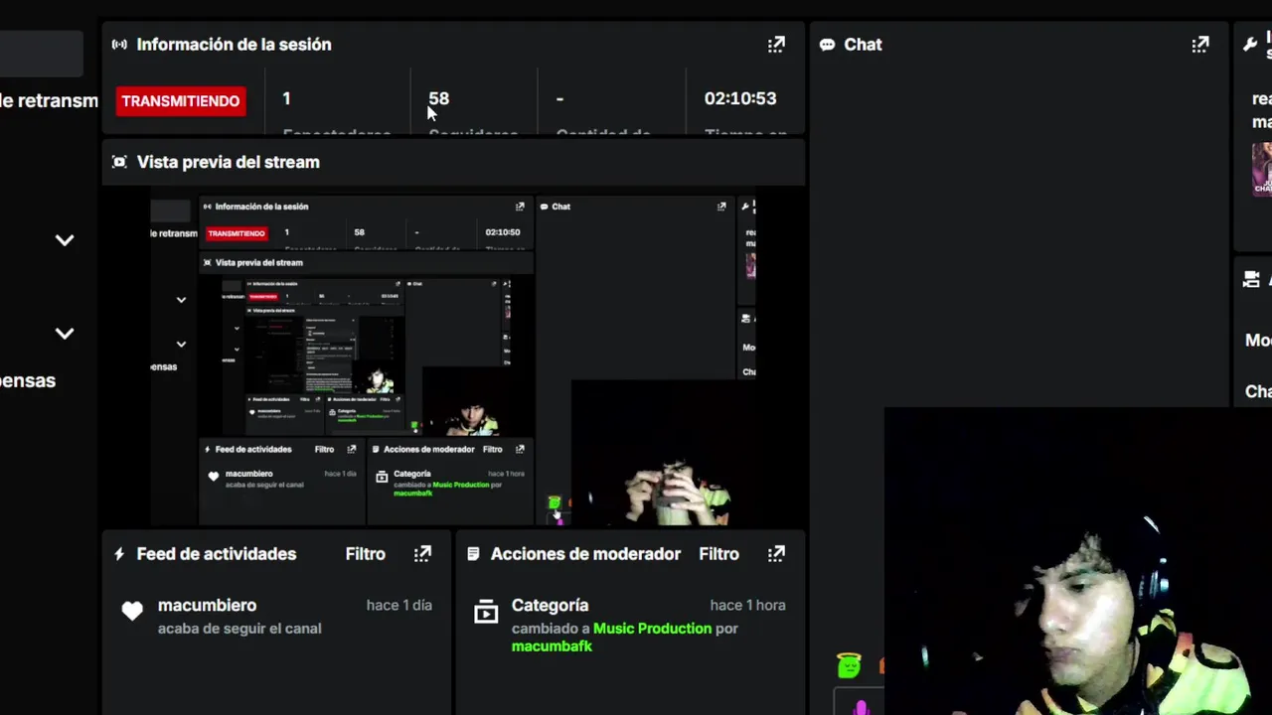Click the Categoría change icon
The image size is (1272, 715).
[x=486, y=612]
